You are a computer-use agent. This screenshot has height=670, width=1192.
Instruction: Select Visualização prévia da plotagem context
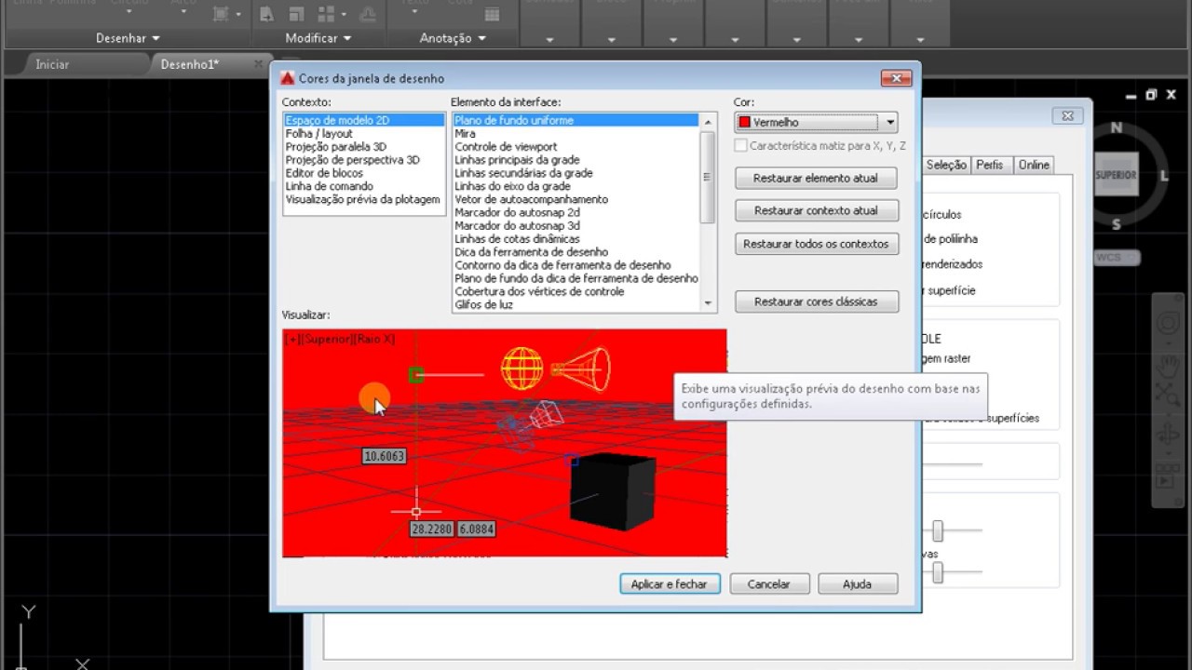tap(363, 199)
